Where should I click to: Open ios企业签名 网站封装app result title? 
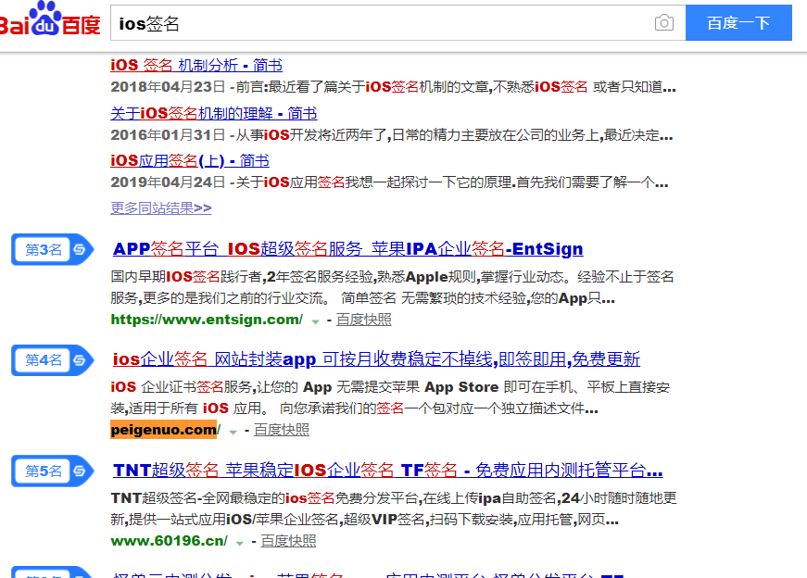tap(376, 359)
